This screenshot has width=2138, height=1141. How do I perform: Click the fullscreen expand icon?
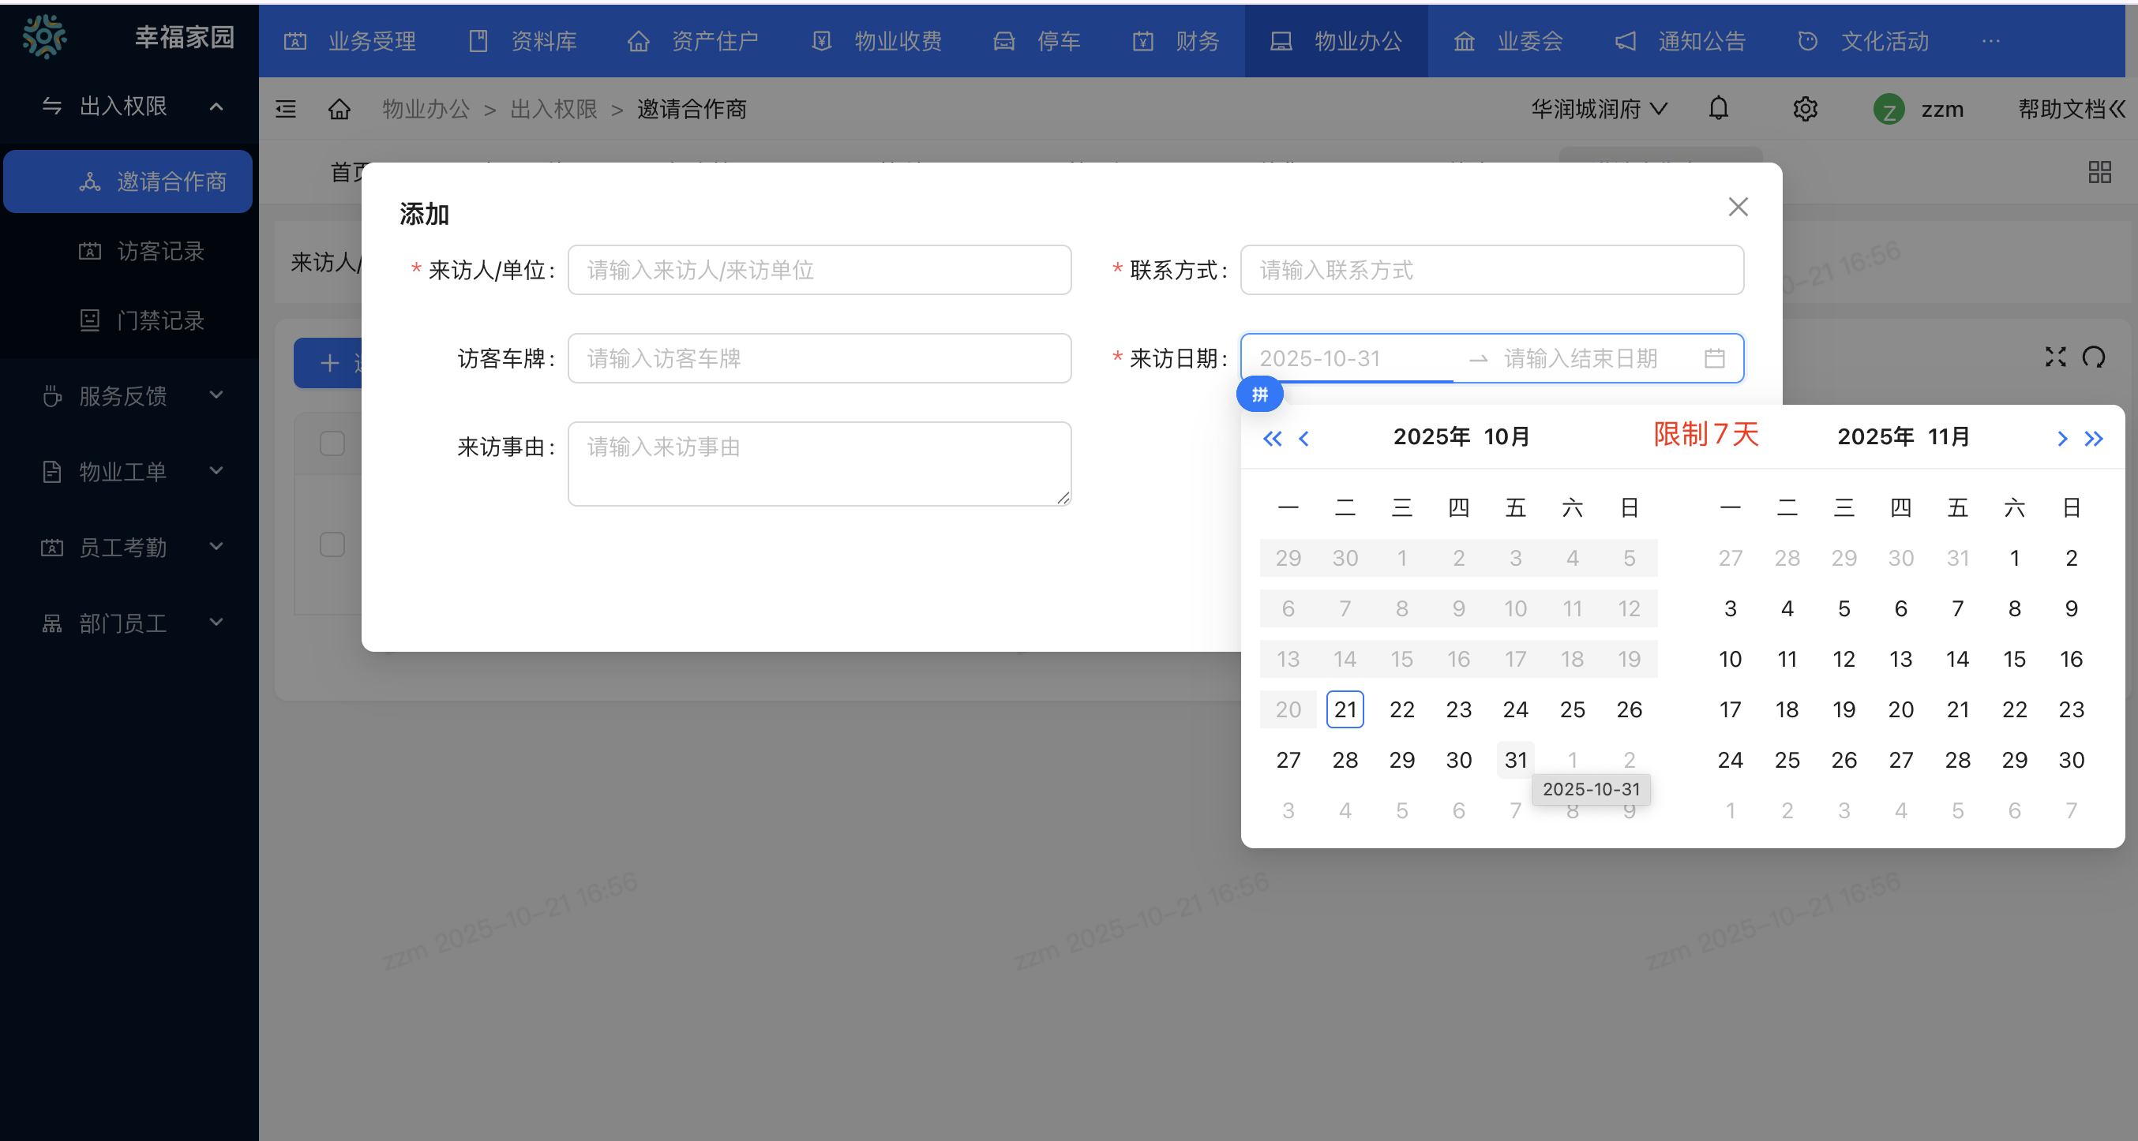point(2056,357)
